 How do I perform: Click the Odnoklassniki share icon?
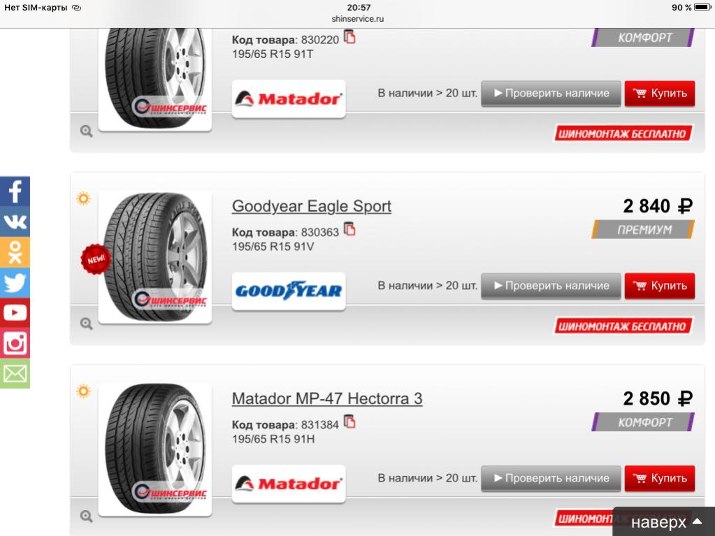pyautogui.click(x=15, y=252)
